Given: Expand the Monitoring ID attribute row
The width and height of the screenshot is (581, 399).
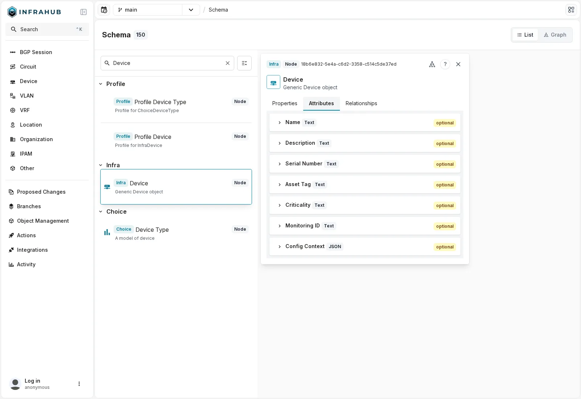Looking at the screenshot, I should point(365,226).
